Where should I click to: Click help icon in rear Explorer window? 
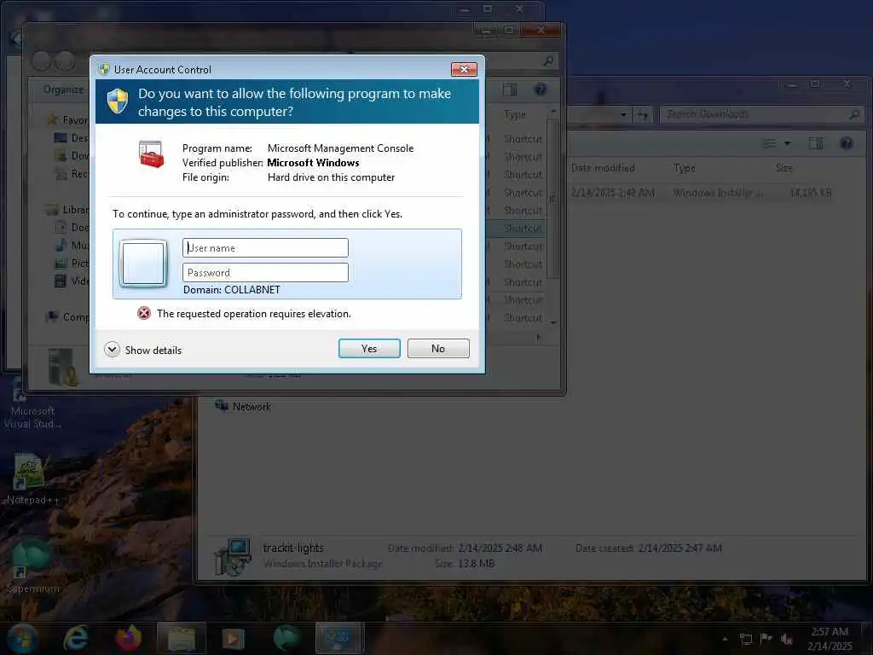coord(540,90)
